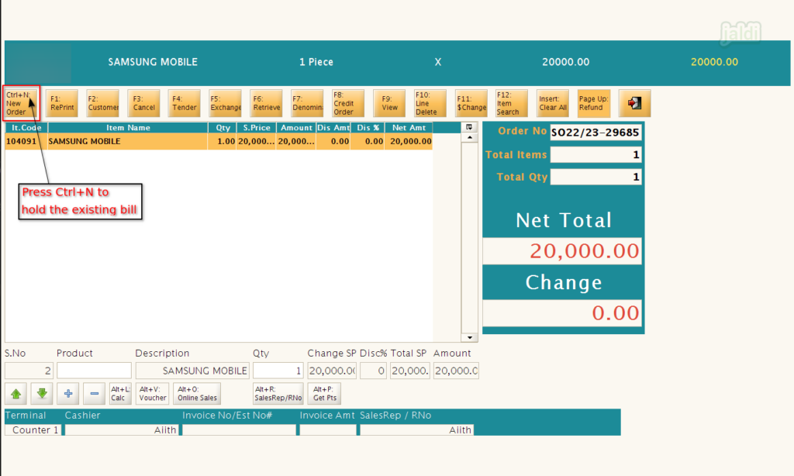Click the 104091 item code cell

tap(26, 141)
